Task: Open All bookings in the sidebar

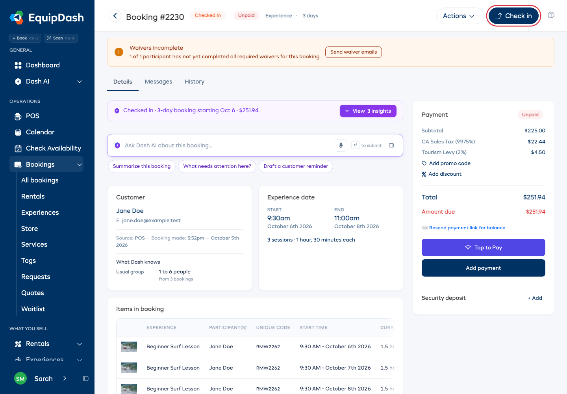Action: click(x=40, y=180)
